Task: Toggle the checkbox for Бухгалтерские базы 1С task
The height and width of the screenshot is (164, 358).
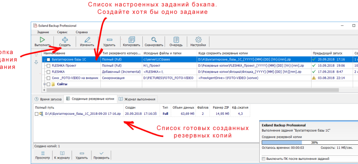Action: (49, 60)
